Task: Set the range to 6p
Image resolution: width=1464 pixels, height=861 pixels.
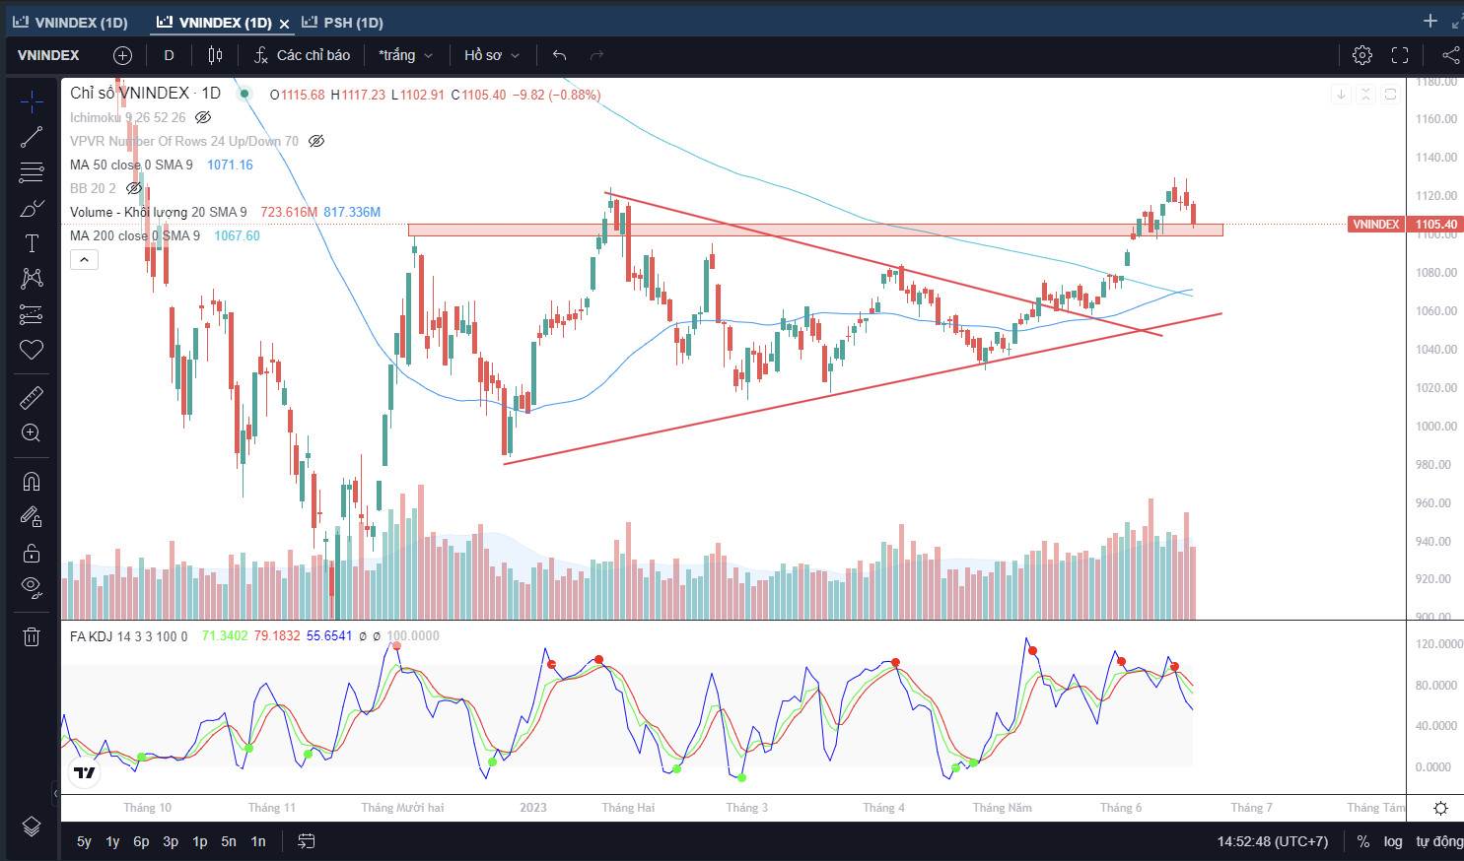Action: (x=141, y=841)
